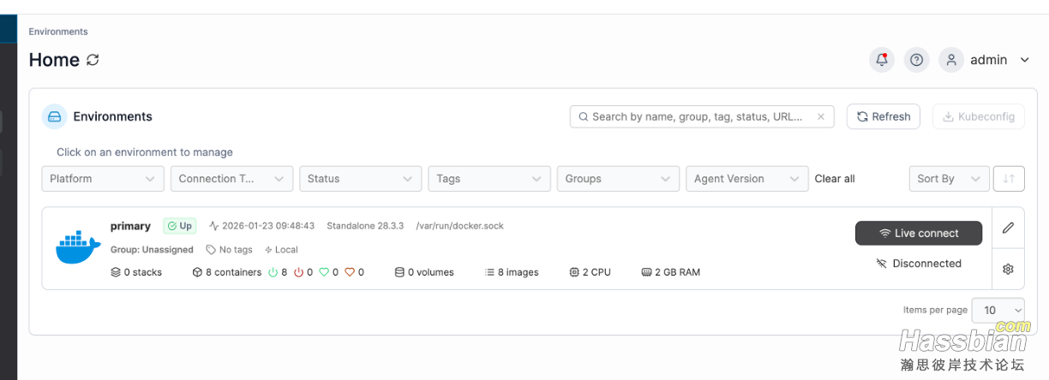Open the Agent Version filter dropdown
Screen dimensions: 1049x380
coord(746,179)
